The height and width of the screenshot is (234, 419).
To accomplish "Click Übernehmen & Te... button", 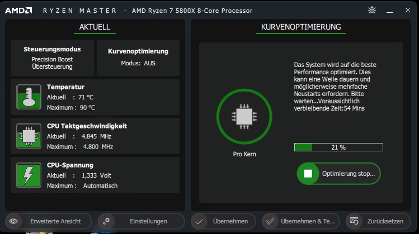I will [x=300, y=221].
